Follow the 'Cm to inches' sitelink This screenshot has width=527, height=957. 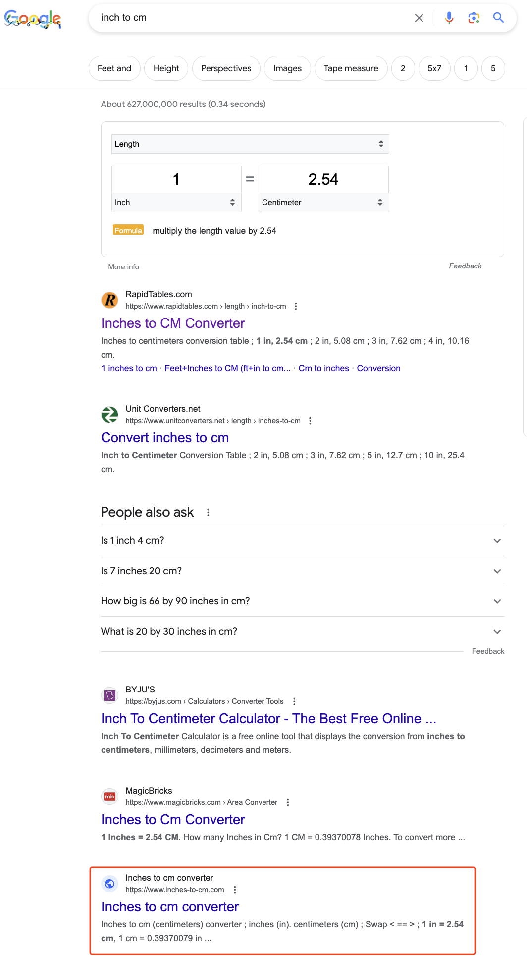324,368
